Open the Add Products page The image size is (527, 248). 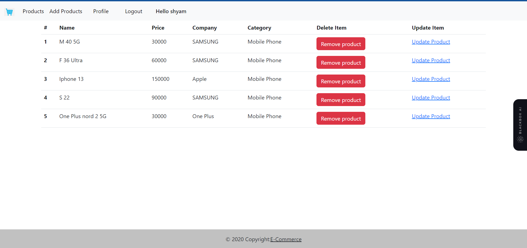tap(66, 11)
